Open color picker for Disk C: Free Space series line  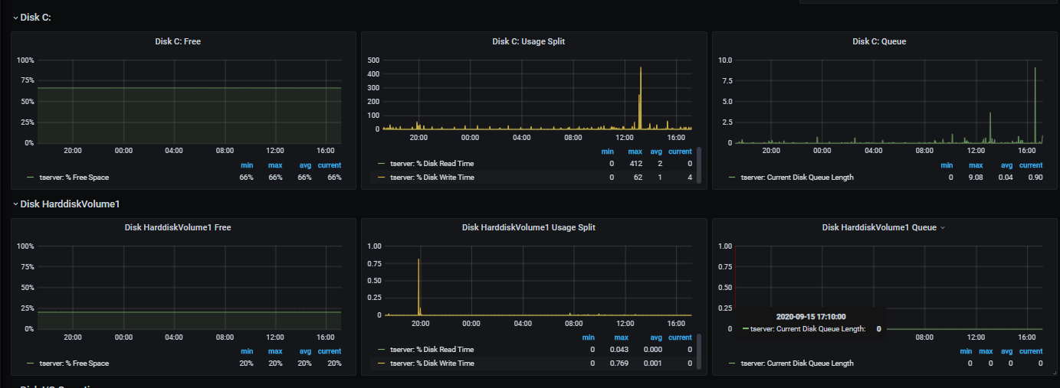point(31,178)
